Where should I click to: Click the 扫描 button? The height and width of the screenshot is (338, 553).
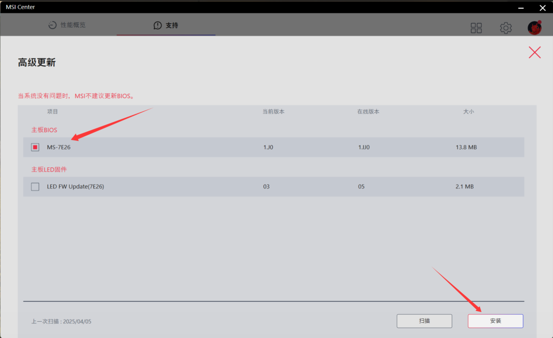click(x=424, y=321)
